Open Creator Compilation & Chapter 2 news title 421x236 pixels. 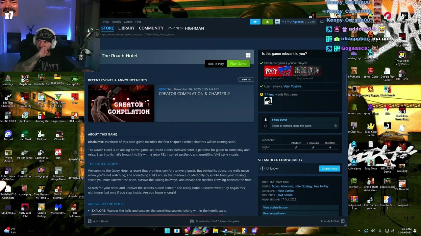tap(194, 94)
